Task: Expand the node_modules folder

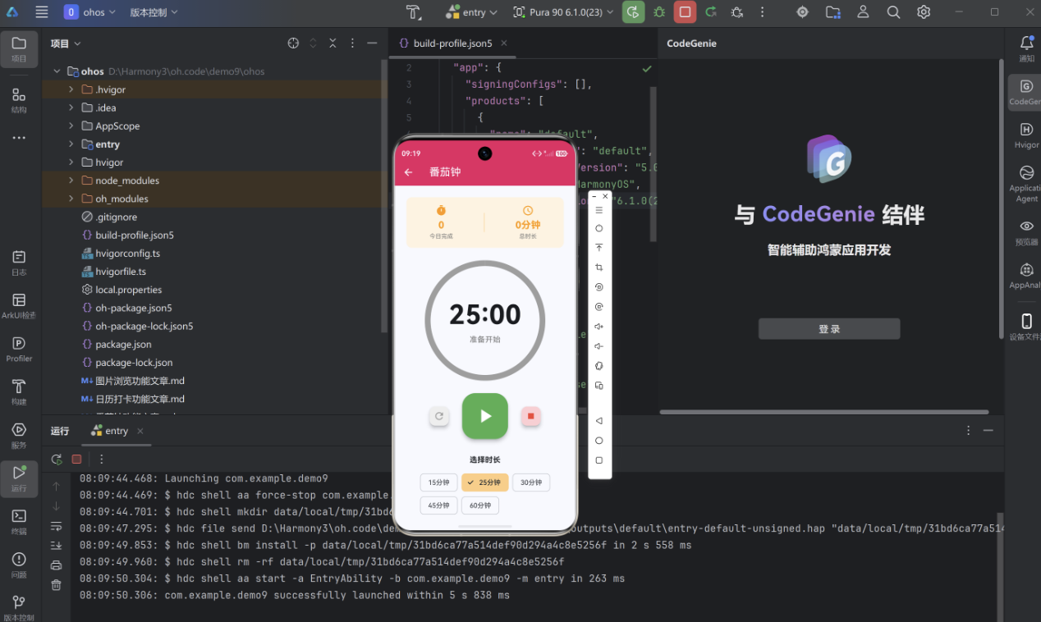Action: 71,181
